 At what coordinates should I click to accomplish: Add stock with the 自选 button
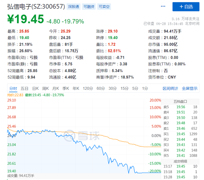[x=186, y=7]
